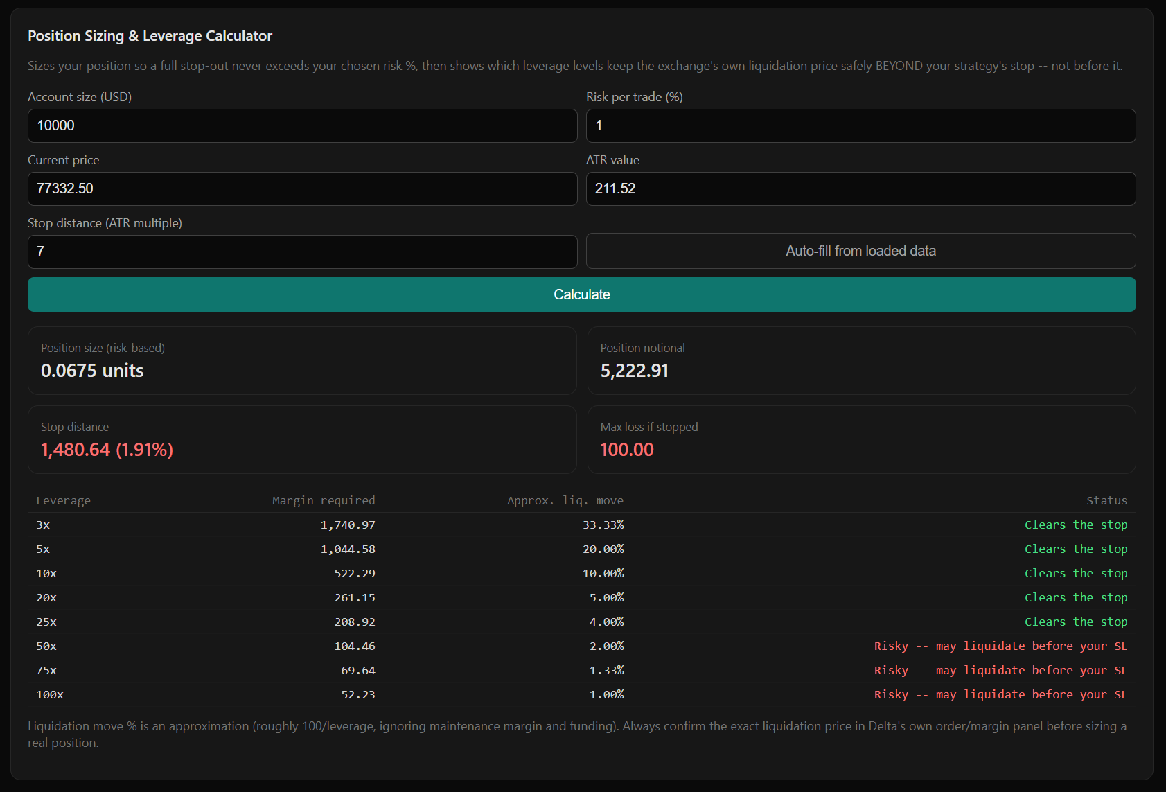Viewport: 1166px width, 792px height.
Task: Select the 75x leverage row label
Action: click(46, 670)
